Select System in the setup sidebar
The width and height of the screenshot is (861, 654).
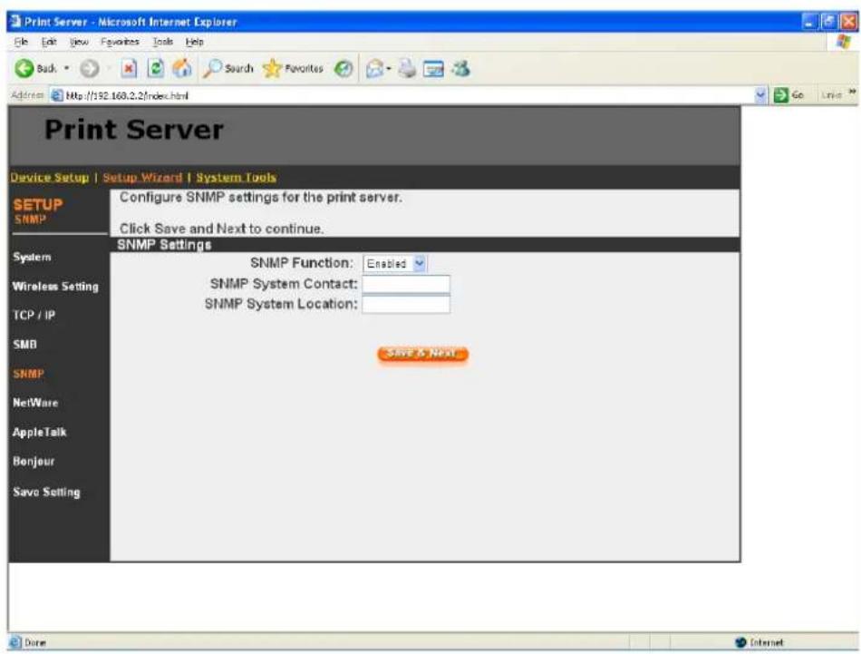[x=32, y=258]
